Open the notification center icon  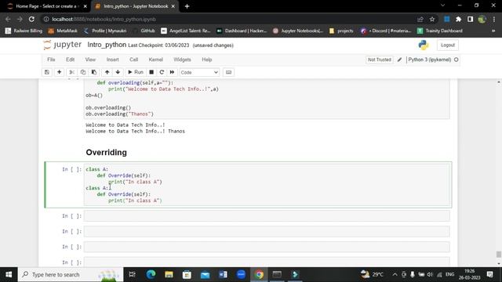489,275
